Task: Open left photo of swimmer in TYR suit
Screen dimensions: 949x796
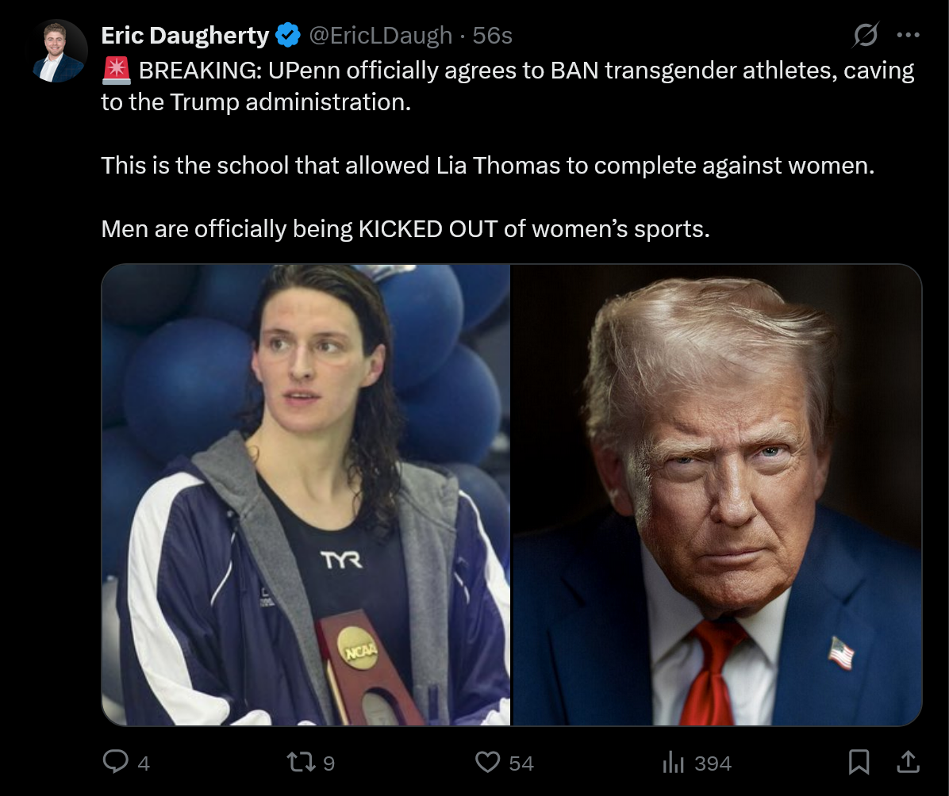Action: point(305,495)
